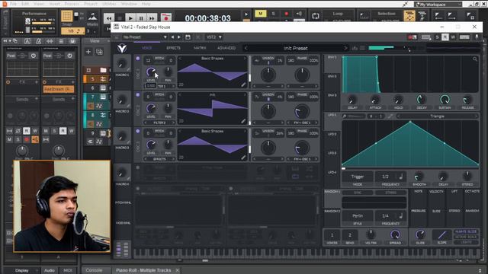Click the add track plus icon
Image resolution: width=488 pixels, height=274 pixels.
pos(88,52)
